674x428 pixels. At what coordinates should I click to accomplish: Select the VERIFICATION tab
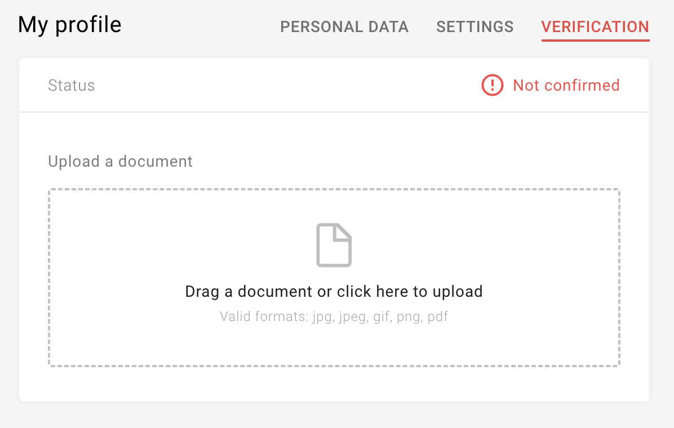[x=595, y=26]
